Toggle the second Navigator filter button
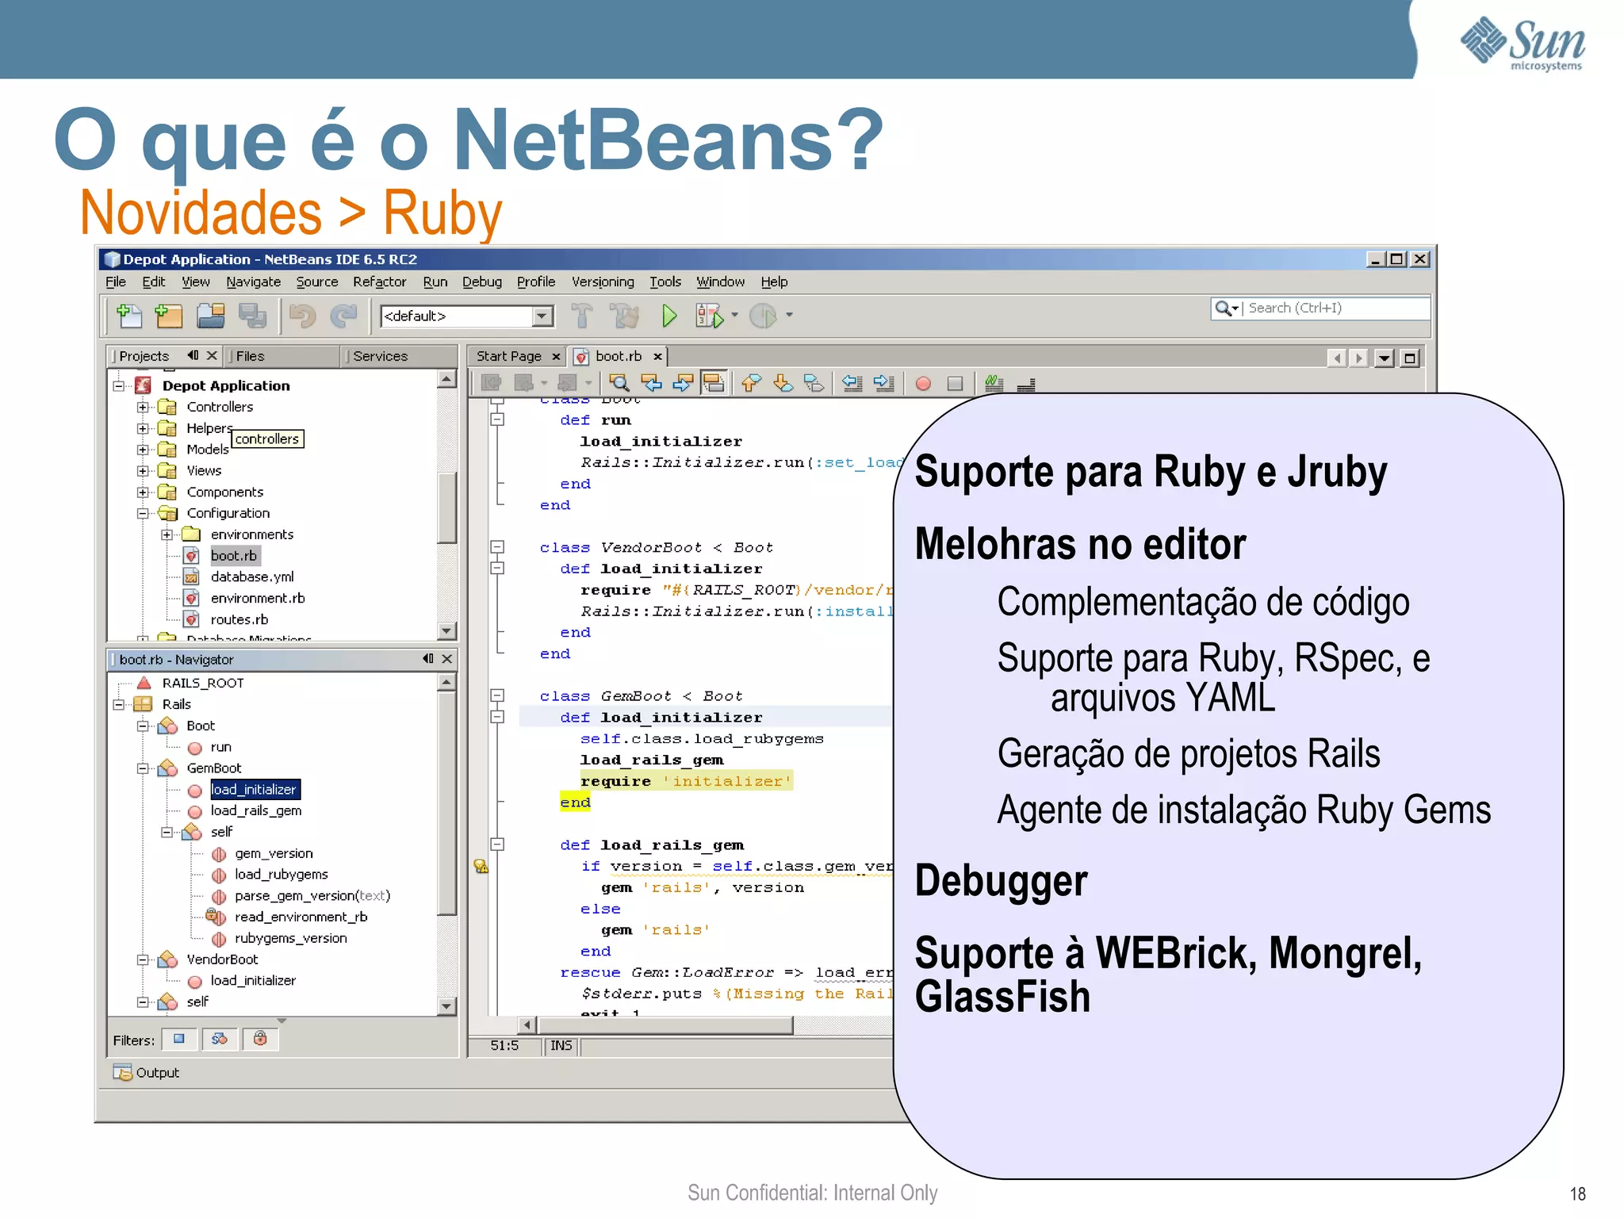 click(x=220, y=1039)
